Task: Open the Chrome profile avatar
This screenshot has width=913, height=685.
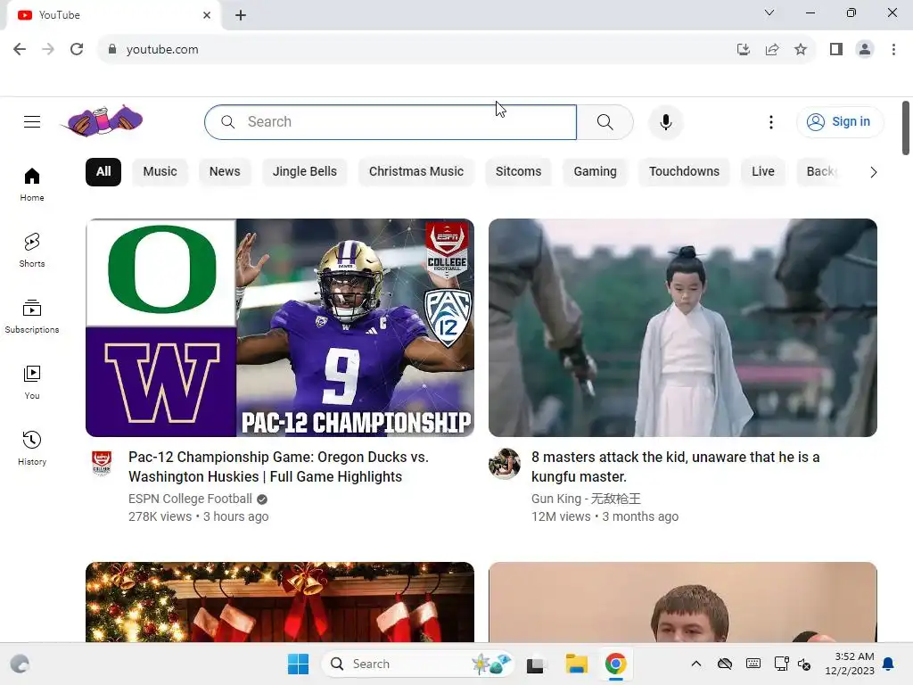Action: pyautogui.click(x=865, y=50)
